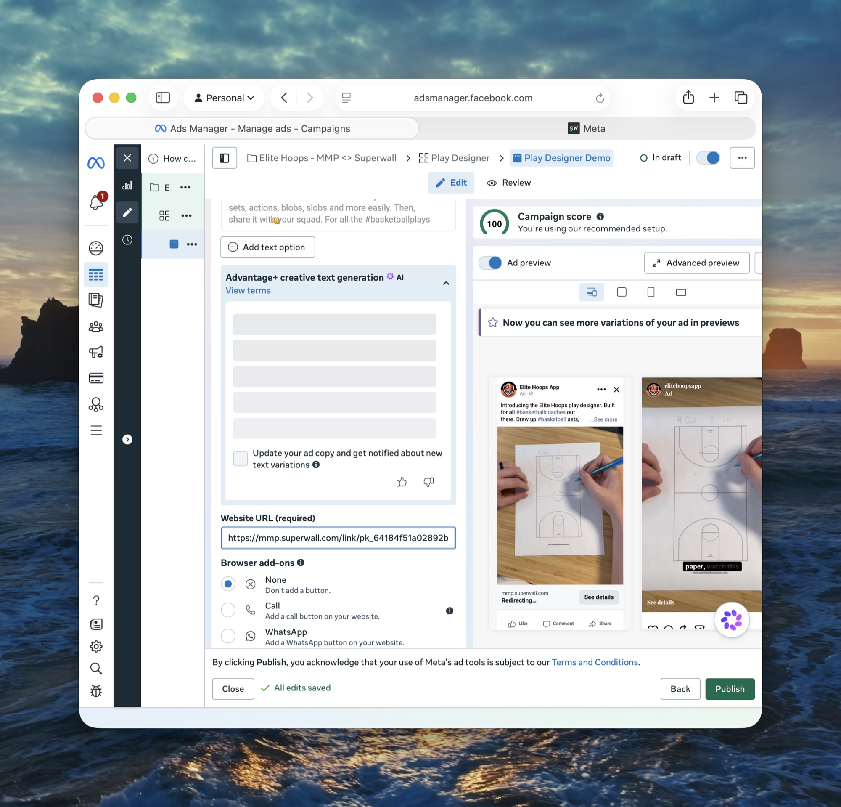Open the news feed icon above settings
Image resolution: width=841 pixels, height=807 pixels.
(96, 624)
